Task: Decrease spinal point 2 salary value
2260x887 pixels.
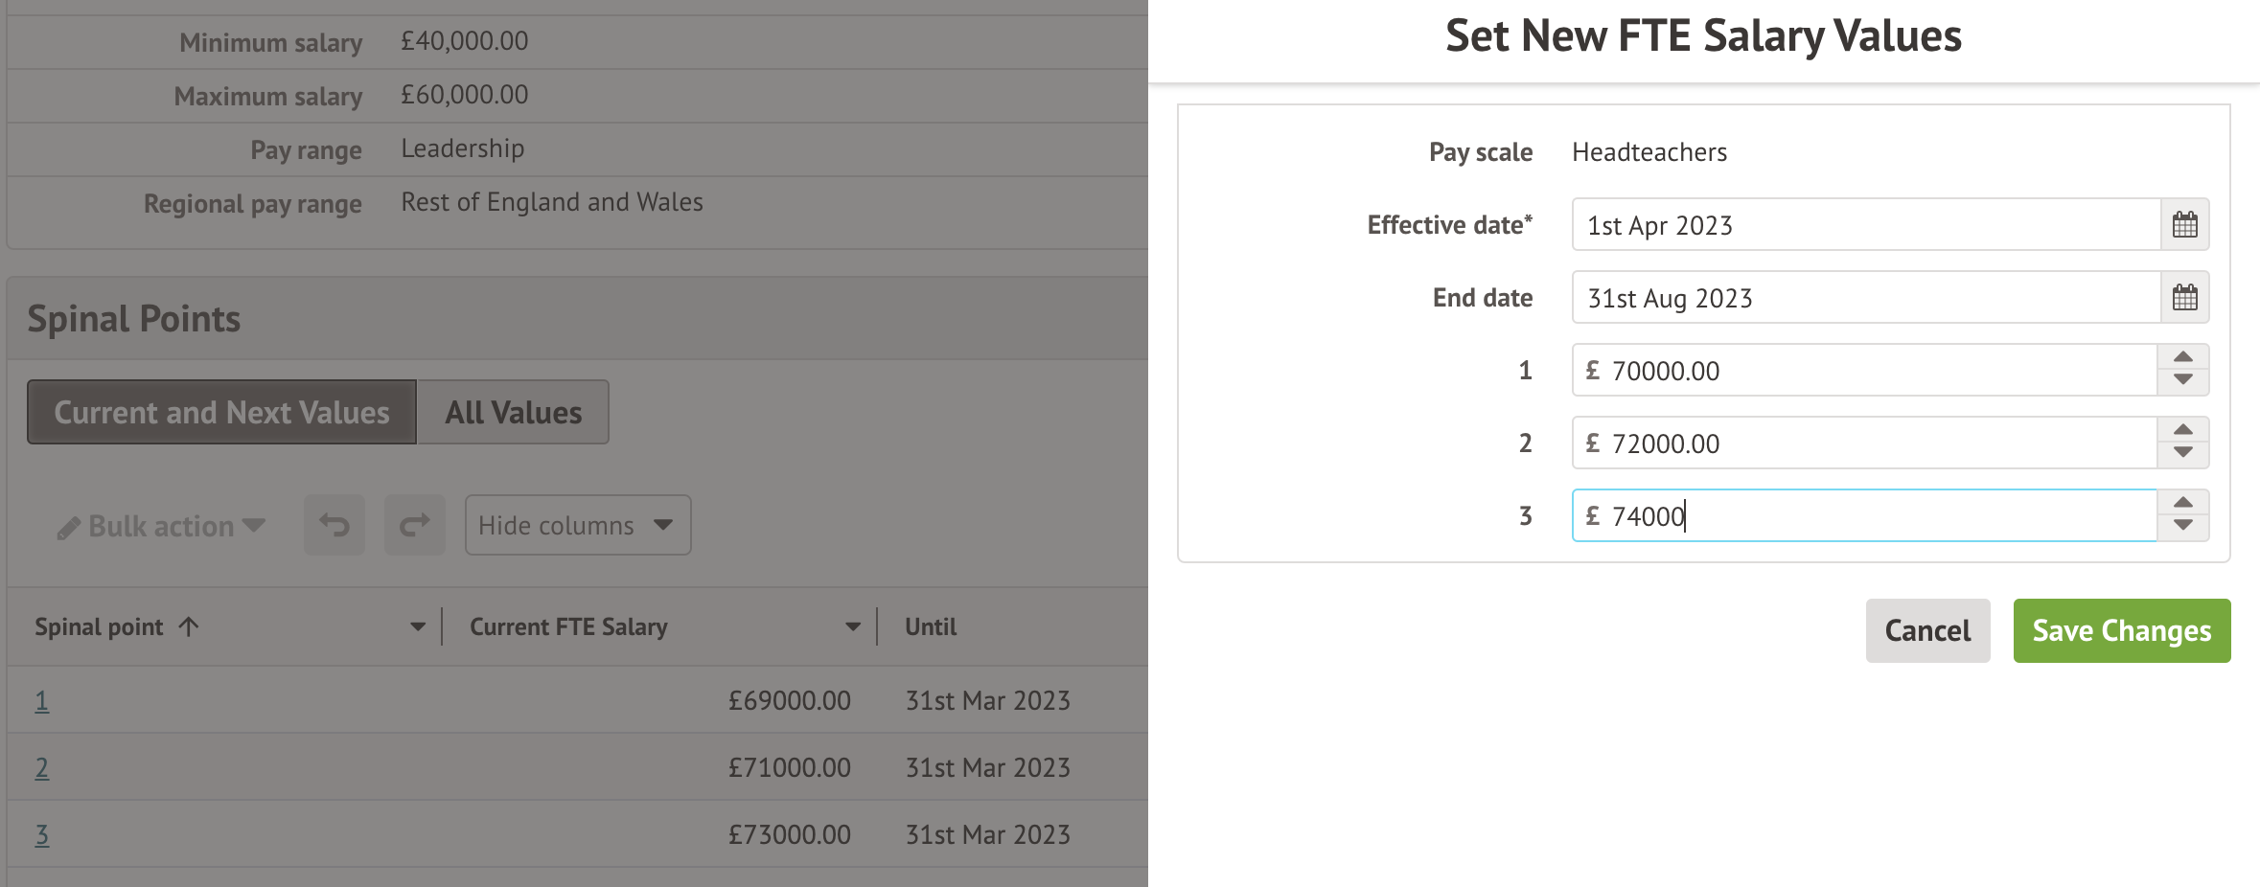Action: (2183, 453)
